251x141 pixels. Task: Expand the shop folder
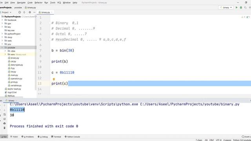click(2, 37)
